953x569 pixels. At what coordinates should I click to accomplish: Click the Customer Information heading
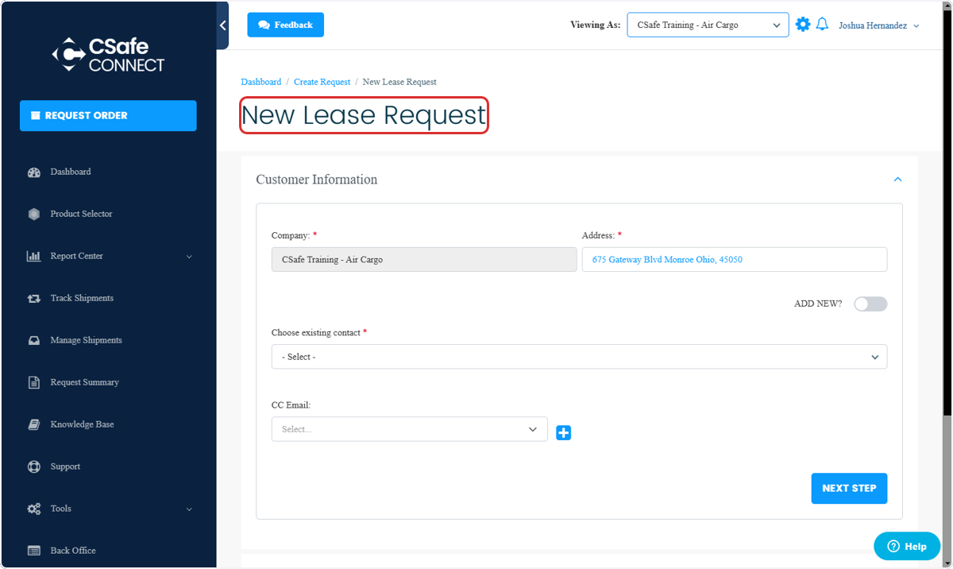coord(317,180)
